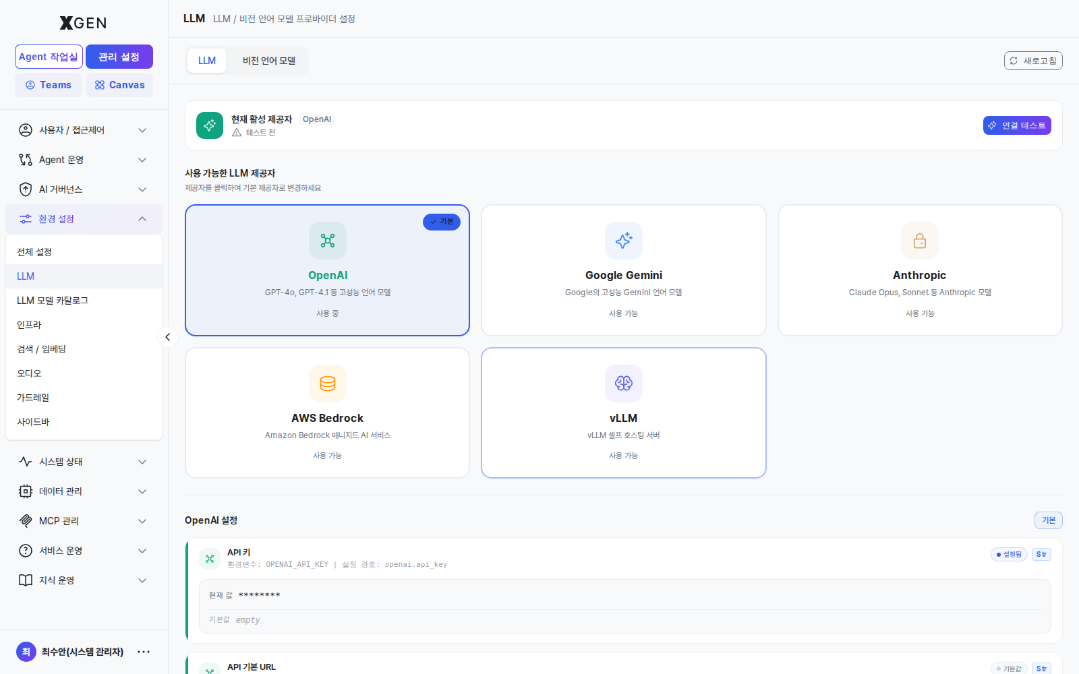Click the 새로고침 refresh button
Image resolution: width=1079 pixels, height=674 pixels.
(1033, 61)
